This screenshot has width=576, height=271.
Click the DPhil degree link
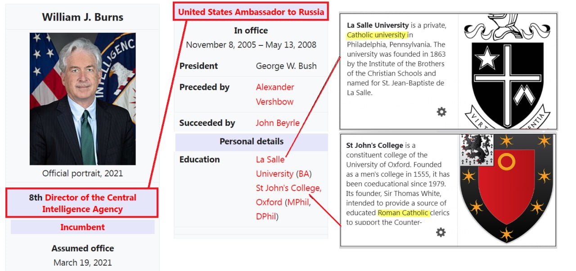pos(266,217)
